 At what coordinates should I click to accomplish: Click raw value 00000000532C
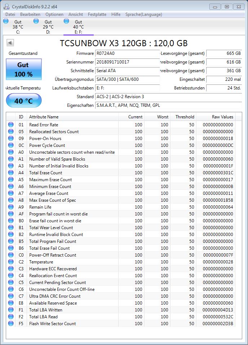coord(218,316)
